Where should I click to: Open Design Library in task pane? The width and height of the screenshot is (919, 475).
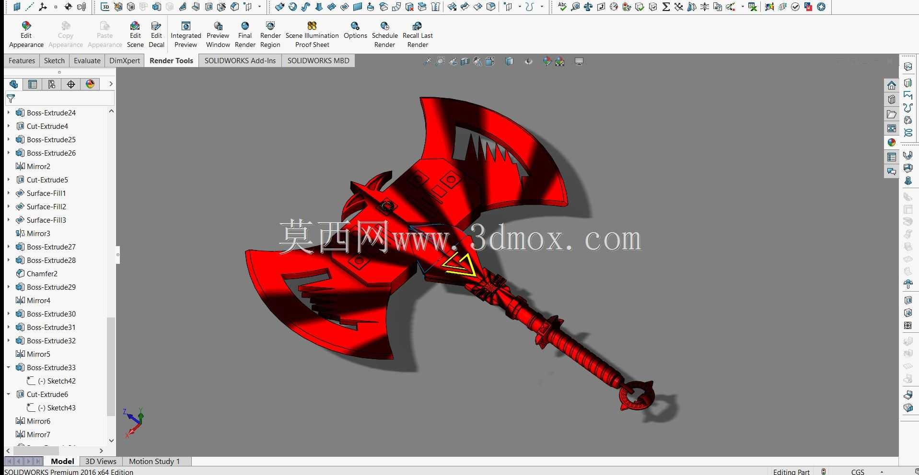click(891, 100)
